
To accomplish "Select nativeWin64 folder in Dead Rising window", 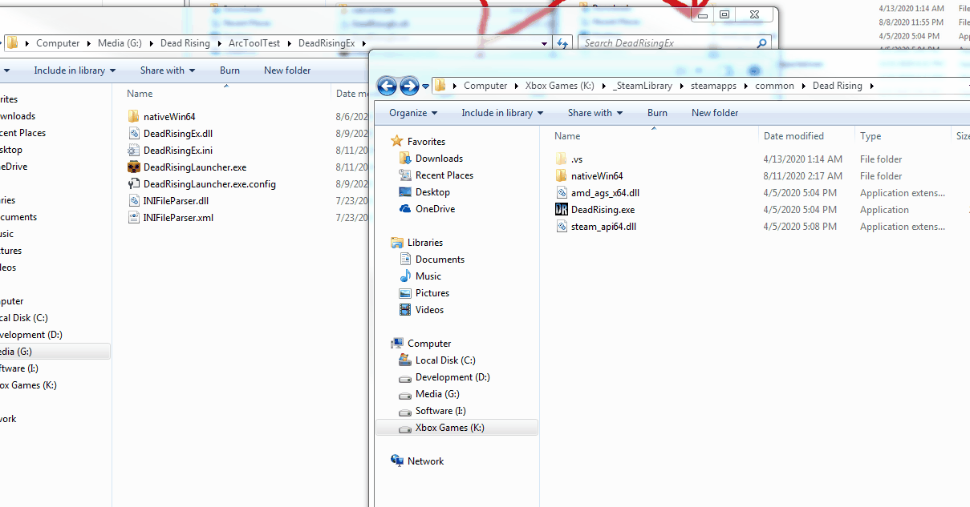I will point(597,176).
